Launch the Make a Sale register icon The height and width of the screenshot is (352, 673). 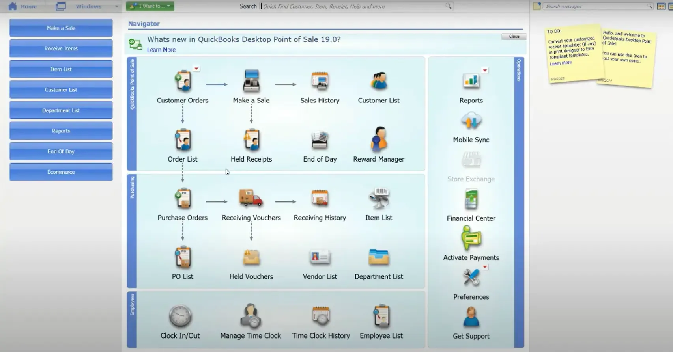click(251, 81)
